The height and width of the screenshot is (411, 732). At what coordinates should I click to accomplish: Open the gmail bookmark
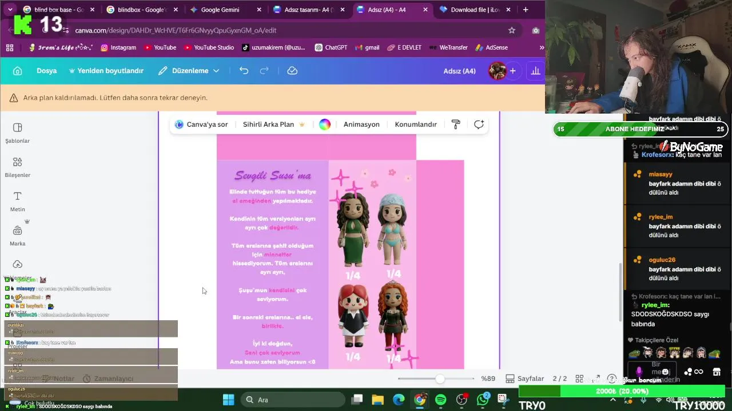pos(367,47)
